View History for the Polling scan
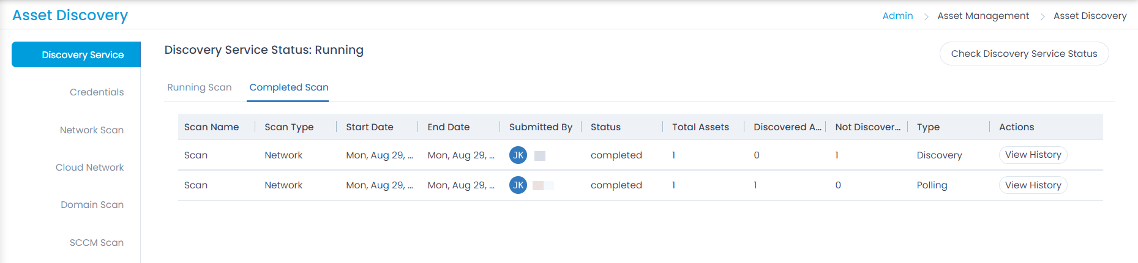 tap(1033, 185)
